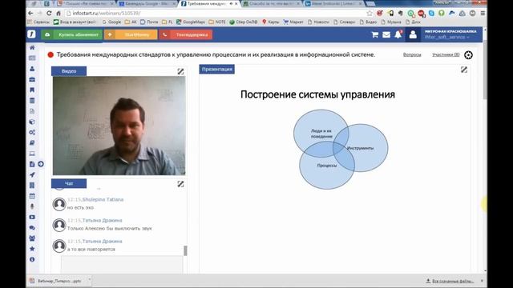Click the 'Только Алексею бы выключить звук' message

[x=110, y=228]
